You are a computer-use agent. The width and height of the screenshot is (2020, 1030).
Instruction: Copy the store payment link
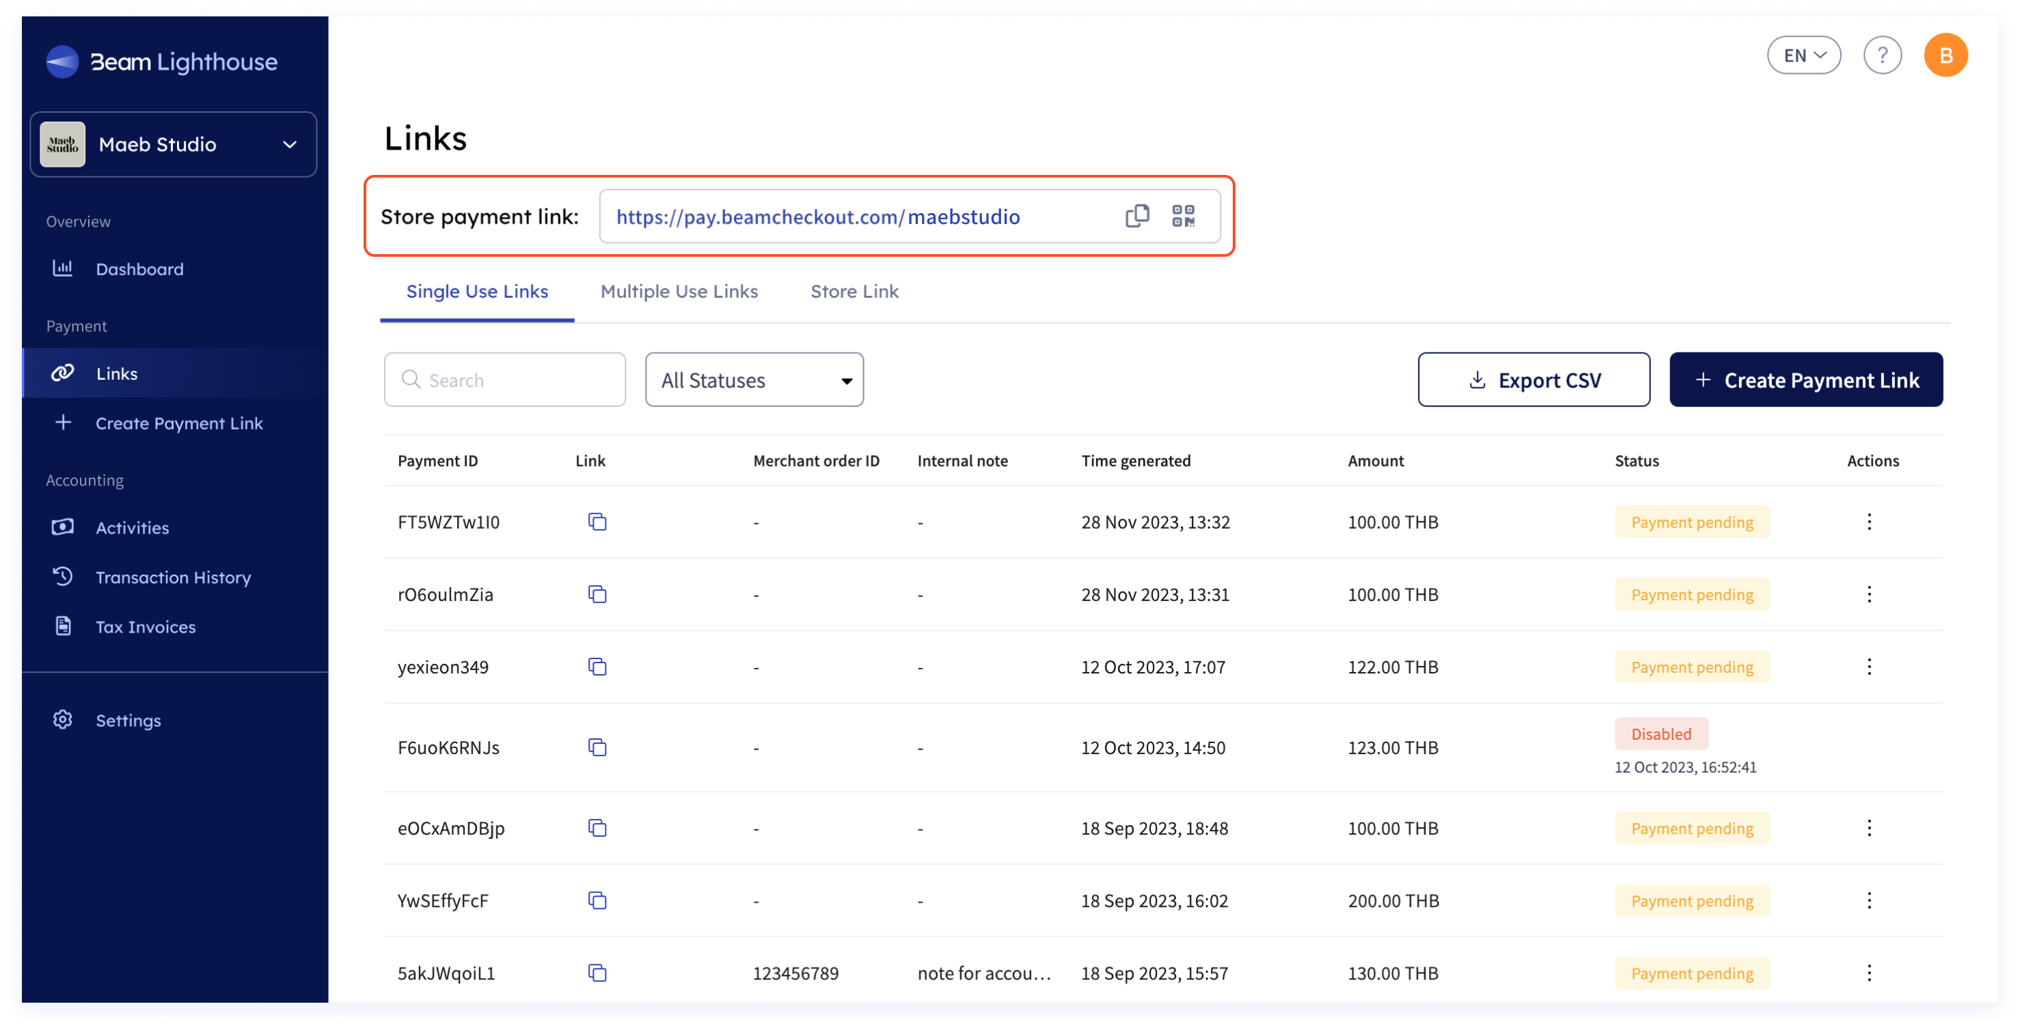click(1137, 217)
